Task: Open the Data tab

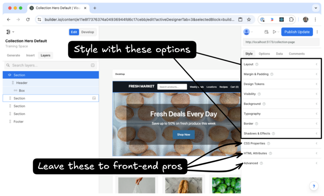Action: 279,54
